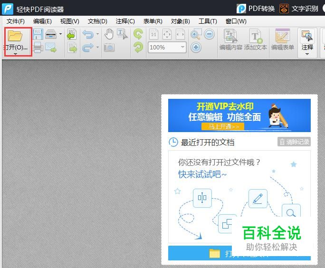
Task: Click the zoom out minus icon
Action: coord(209,34)
